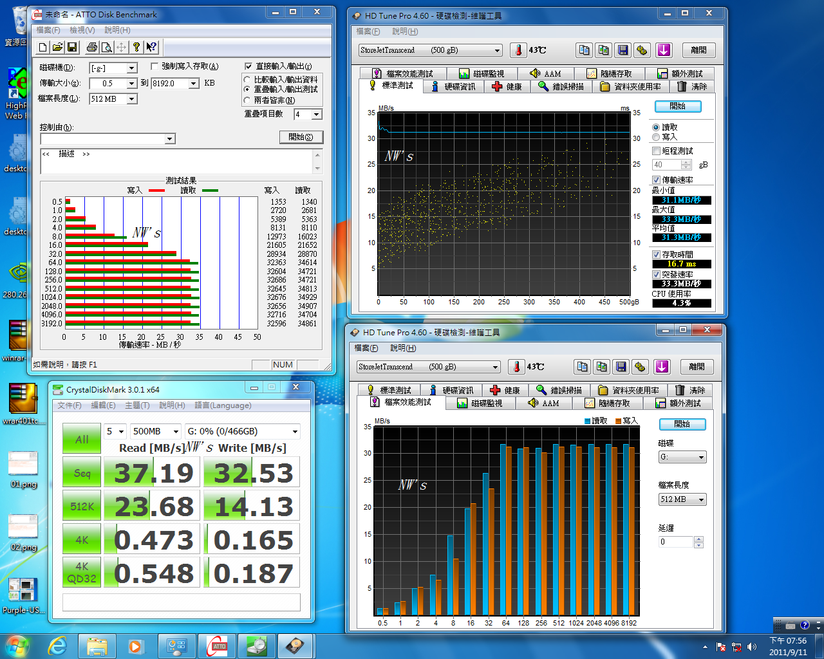Image resolution: width=824 pixels, height=659 pixels.
Task: Click 開始(S) button in ATTO Disk Benchmark
Action: coord(301,137)
